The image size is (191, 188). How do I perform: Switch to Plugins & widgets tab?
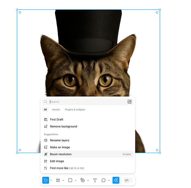click(75, 109)
